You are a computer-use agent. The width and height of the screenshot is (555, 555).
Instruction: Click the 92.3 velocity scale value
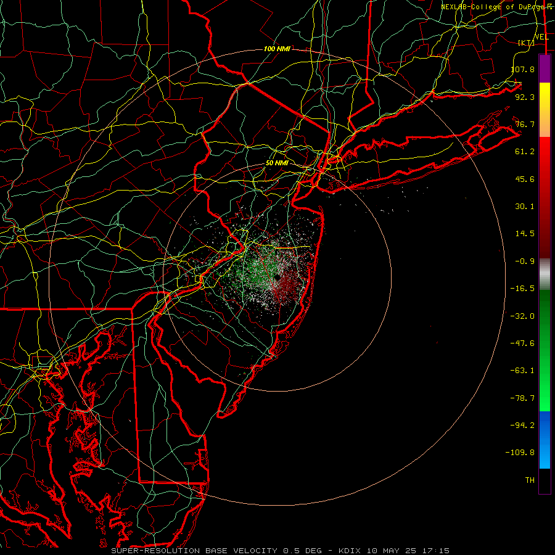click(x=525, y=97)
